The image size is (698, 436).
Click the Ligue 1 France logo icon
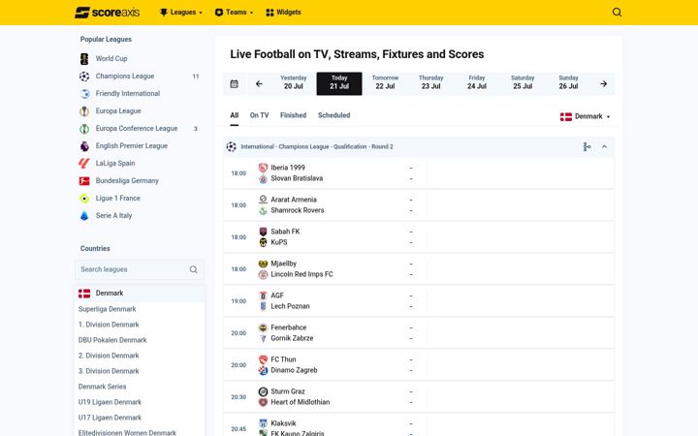tap(84, 199)
